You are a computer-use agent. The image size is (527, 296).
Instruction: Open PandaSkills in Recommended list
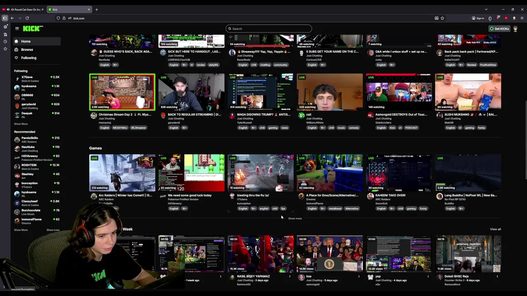[36, 139]
